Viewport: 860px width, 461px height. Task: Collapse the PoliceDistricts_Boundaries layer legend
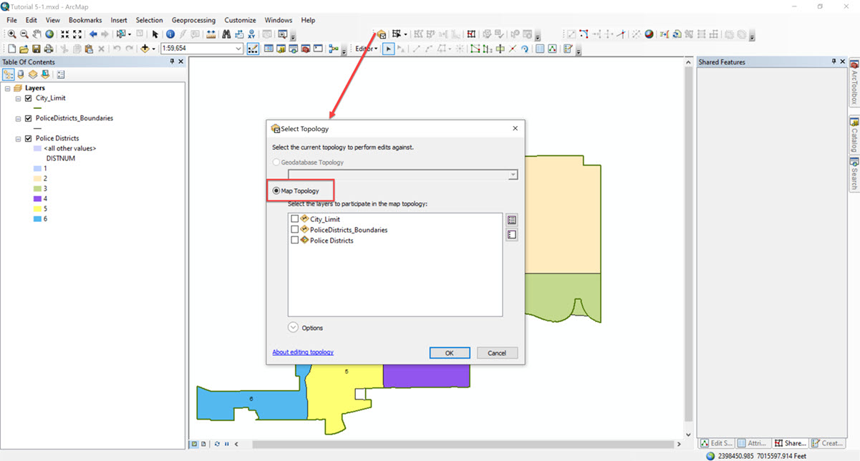18,118
